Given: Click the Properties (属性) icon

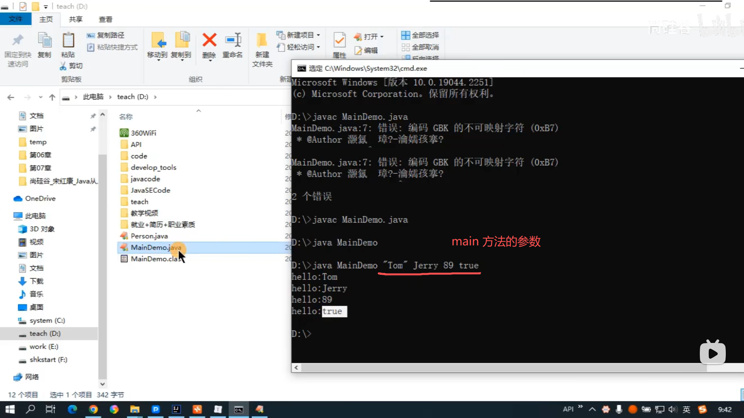Looking at the screenshot, I should pos(339,40).
